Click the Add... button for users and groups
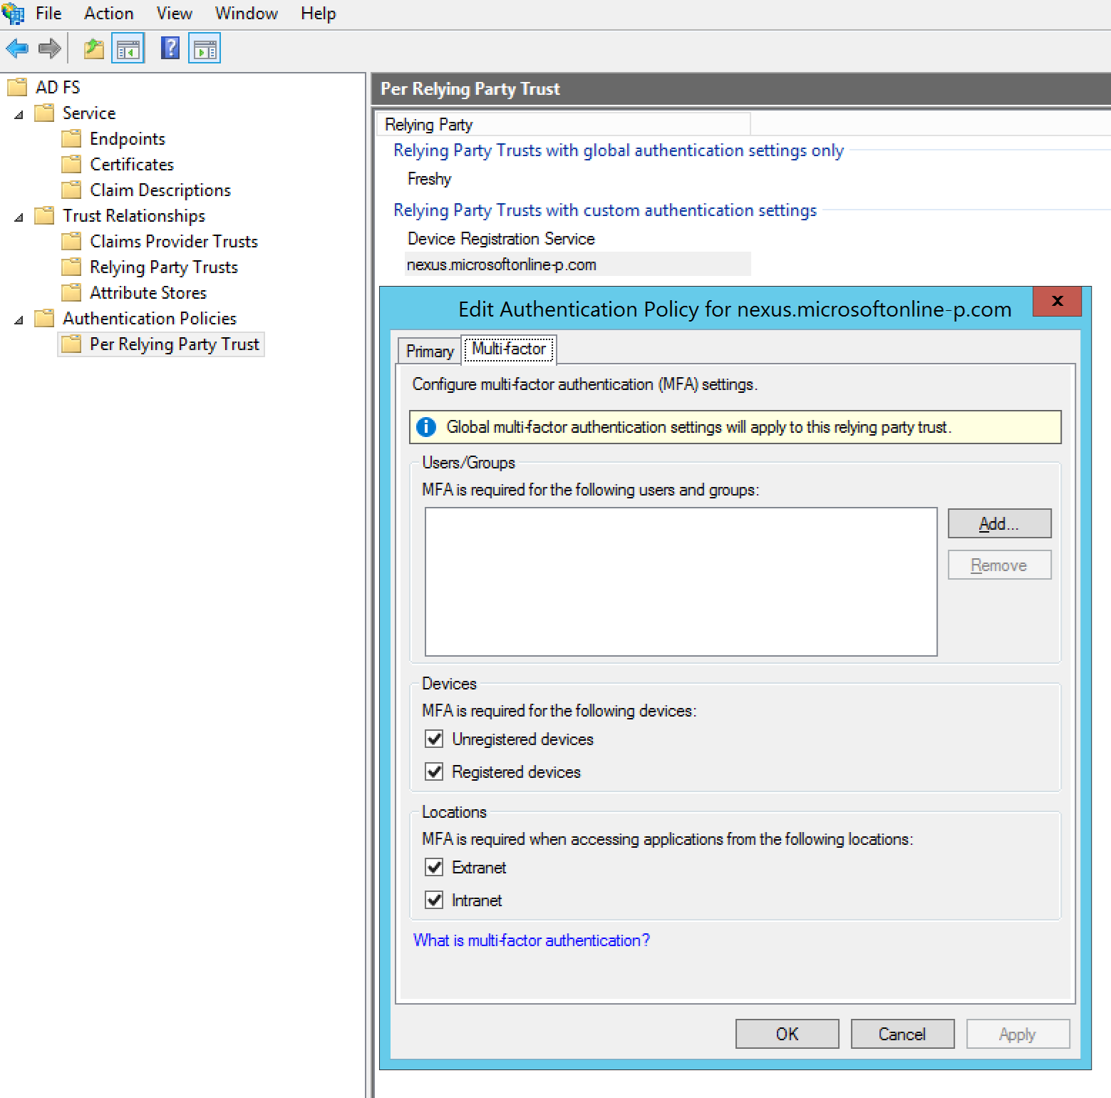Screen dimensions: 1111x1098 coord(998,523)
